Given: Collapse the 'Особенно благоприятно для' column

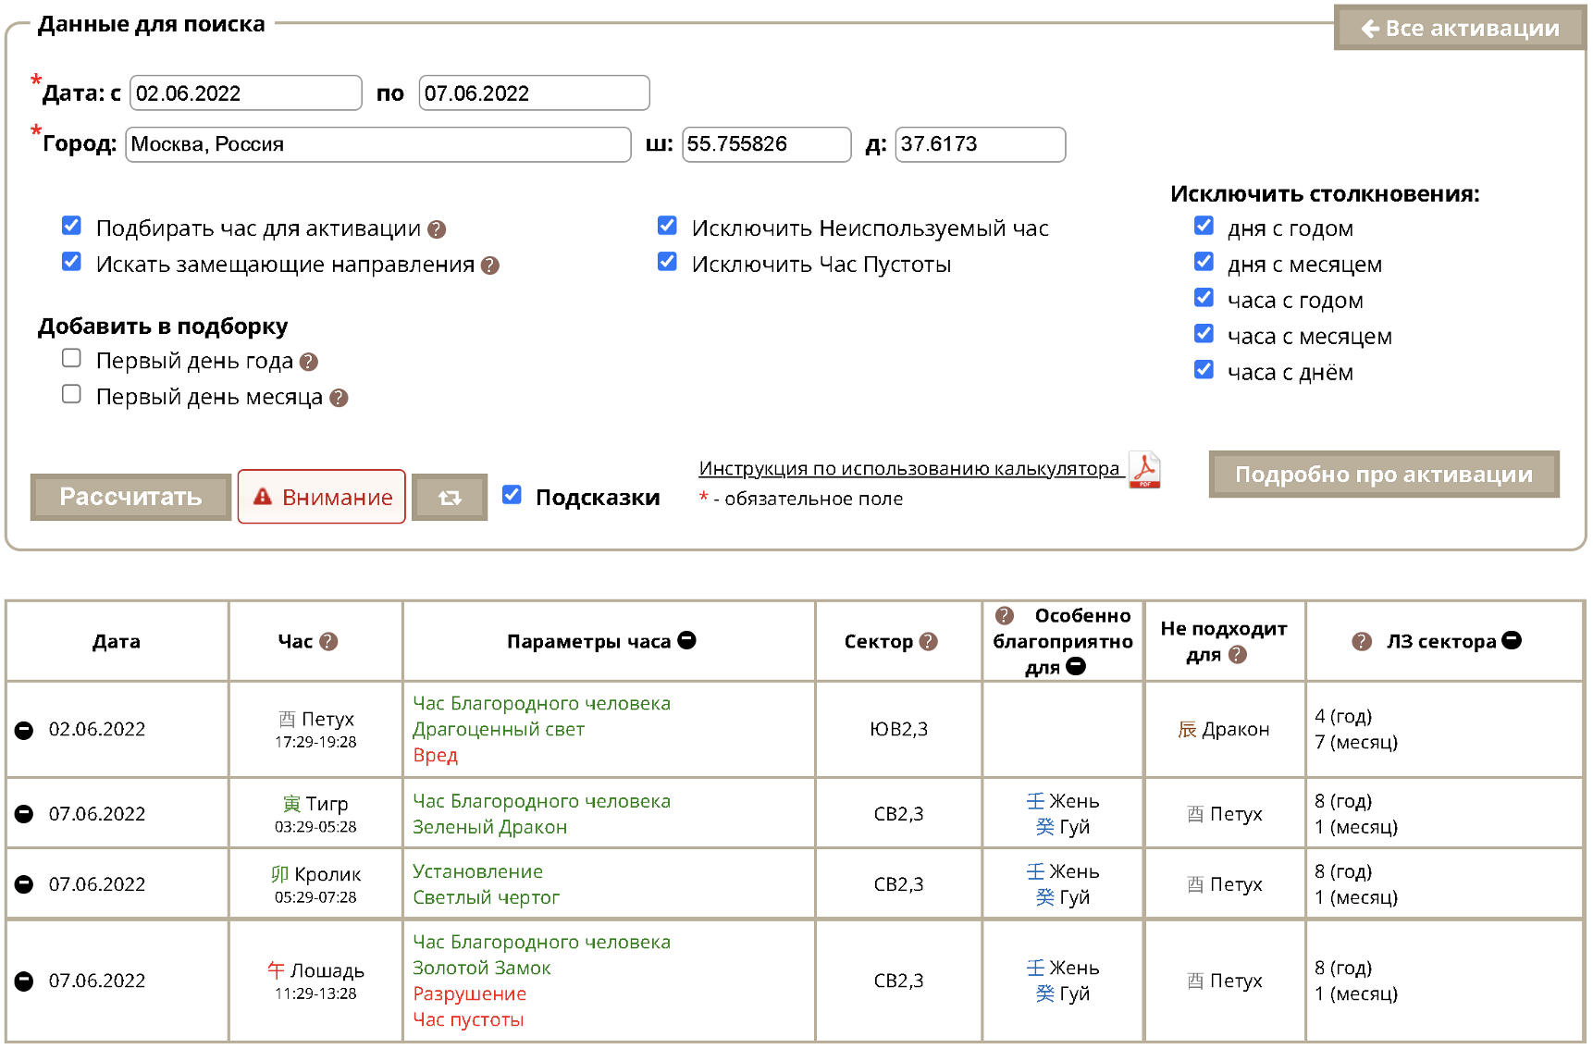Looking at the screenshot, I should [1076, 666].
